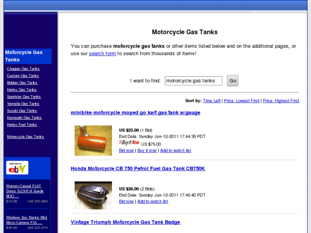Click the Go search button
311x233 pixels.
pyautogui.click(x=232, y=80)
